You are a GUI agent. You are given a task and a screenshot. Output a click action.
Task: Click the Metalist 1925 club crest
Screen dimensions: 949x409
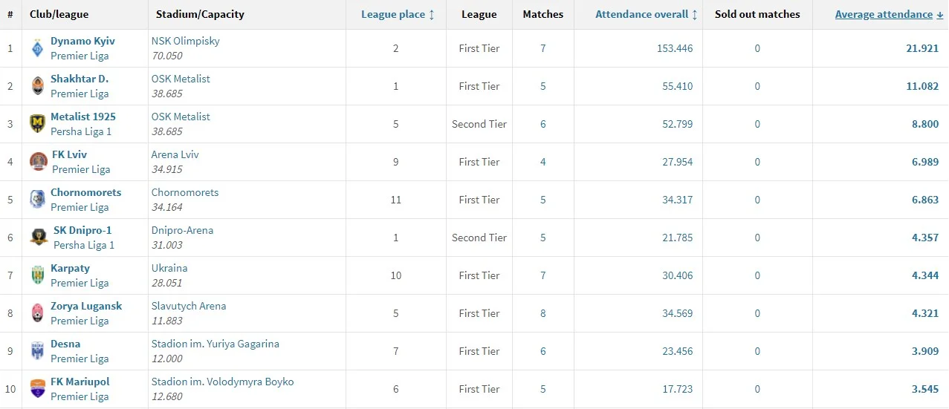(x=37, y=124)
